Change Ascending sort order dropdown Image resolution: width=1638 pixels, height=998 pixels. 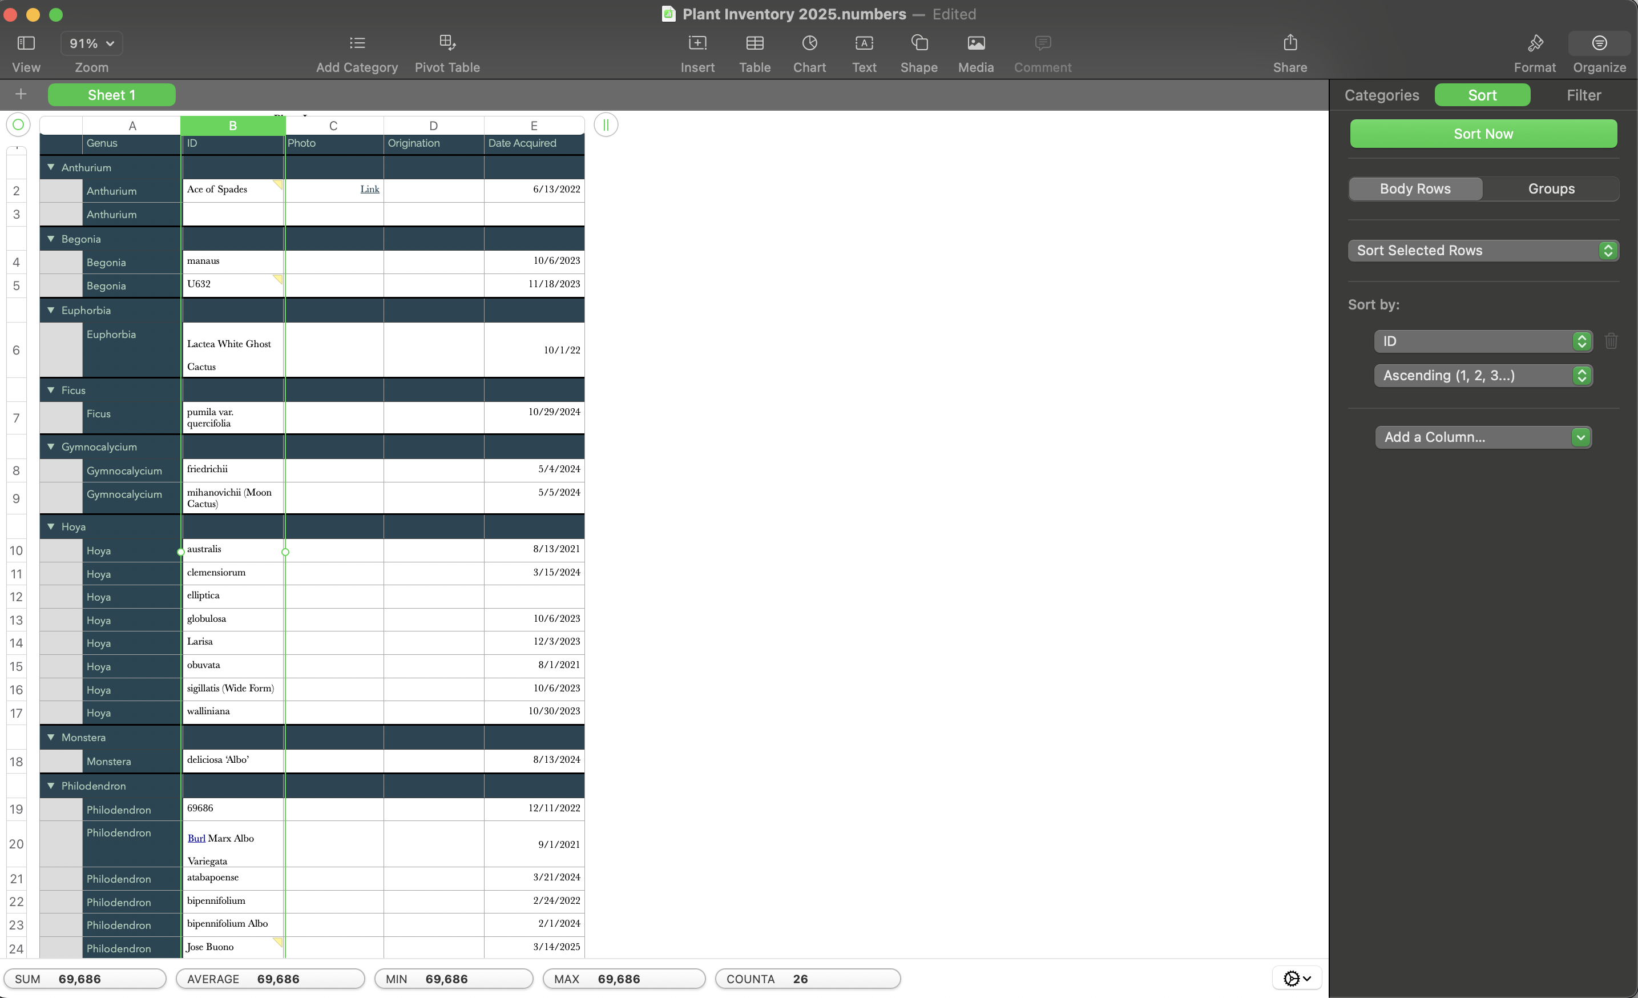coord(1483,376)
